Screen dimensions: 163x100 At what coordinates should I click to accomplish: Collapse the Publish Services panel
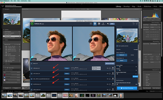tap(3, 70)
